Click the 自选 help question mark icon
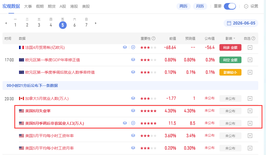 253,38
